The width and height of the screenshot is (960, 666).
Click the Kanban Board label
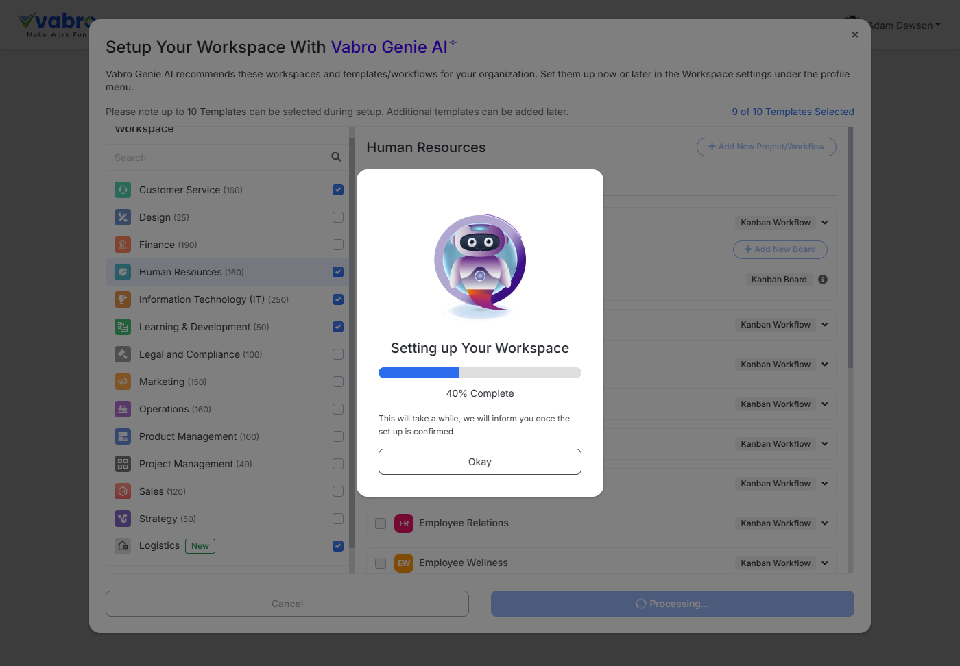(x=779, y=280)
